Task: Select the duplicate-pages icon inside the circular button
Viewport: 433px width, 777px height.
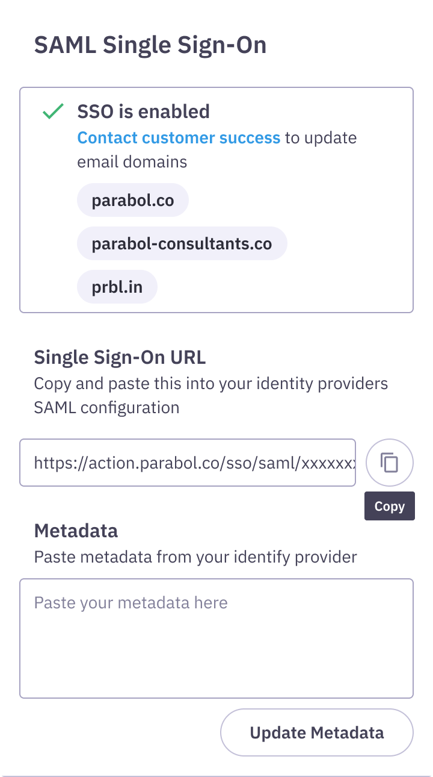Action: pyautogui.click(x=389, y=463)
